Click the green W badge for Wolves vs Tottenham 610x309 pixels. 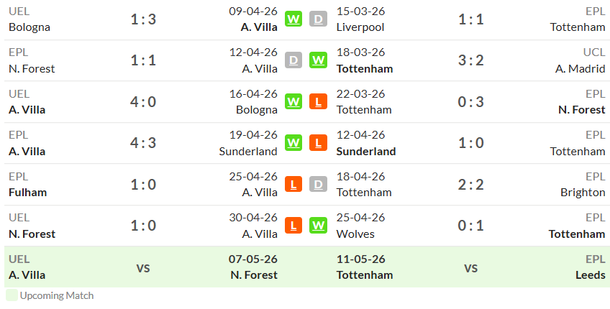pyautogui.click(x=318, y=226)
